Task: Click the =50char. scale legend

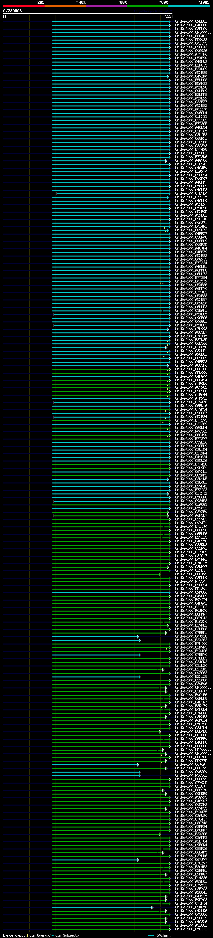Action: pos(159,935)
